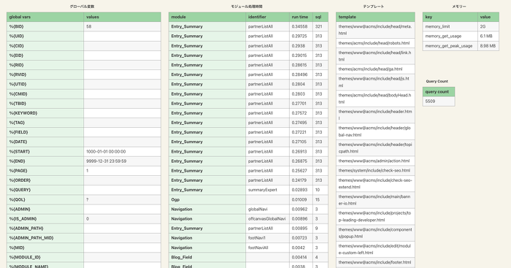Select themes/acms/include/head/robots.html template row
The width and height of the screenshot is (511, 268).
pyautogui.click(x=375, y=43)
